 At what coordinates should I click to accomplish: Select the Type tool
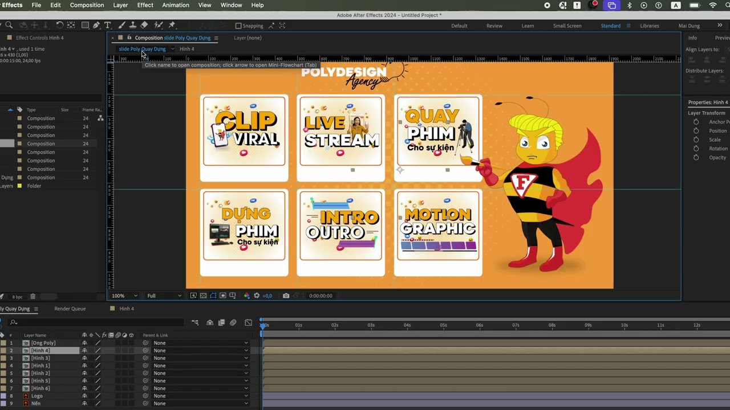coord(107,25)
